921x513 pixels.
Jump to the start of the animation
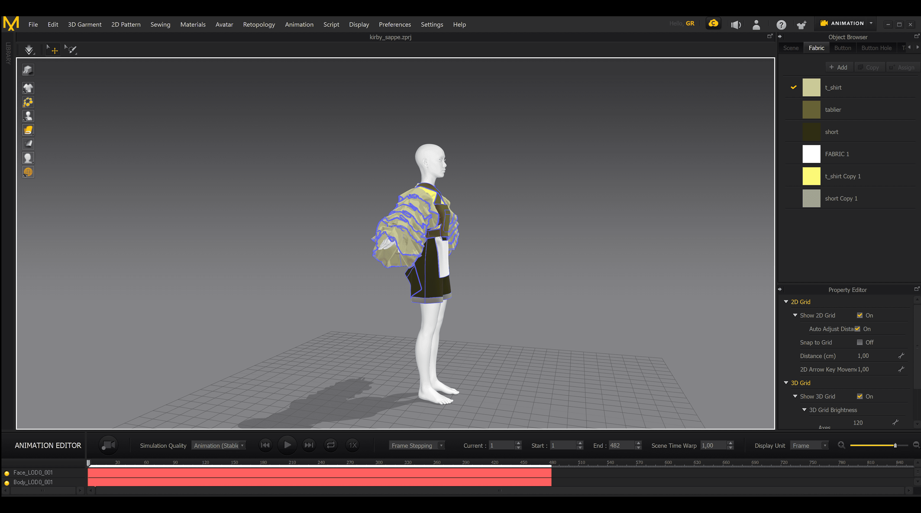click(265, 445)
